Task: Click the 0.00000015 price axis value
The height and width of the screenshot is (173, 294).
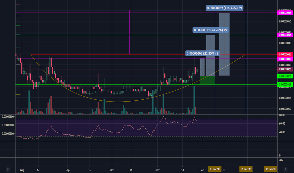Action: [x=285, y=98]
